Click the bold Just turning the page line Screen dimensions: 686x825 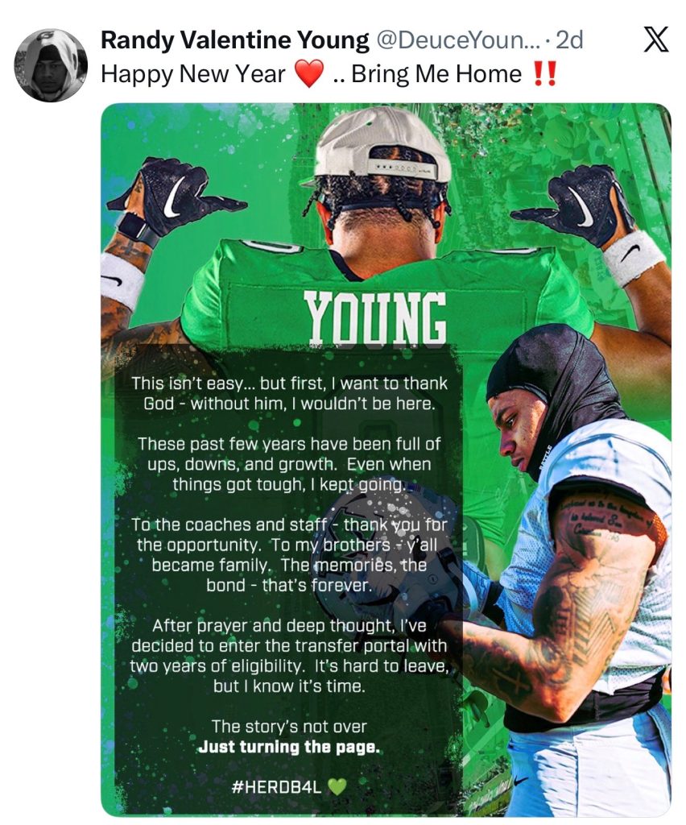point(289,747)
